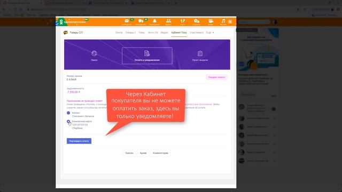Open the Кабинет Покупателя tab

[x=179, y=33]
